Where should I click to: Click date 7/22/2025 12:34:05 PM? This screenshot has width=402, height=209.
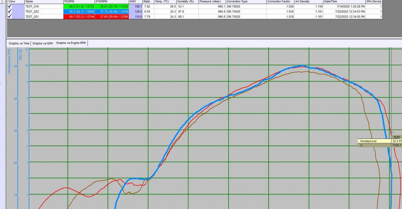pyautogui.click(x=350, y=16)
